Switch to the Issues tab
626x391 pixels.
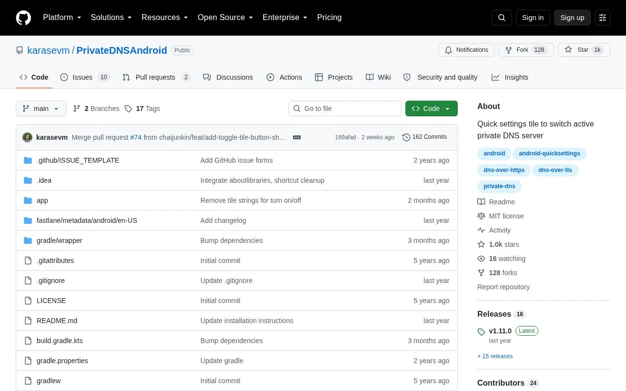click(x=85, y=77)
